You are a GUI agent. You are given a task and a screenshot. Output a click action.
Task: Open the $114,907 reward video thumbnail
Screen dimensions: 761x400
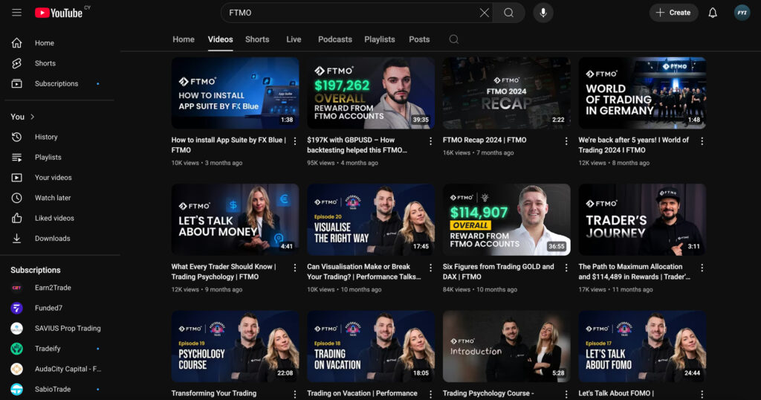point(507,219)
